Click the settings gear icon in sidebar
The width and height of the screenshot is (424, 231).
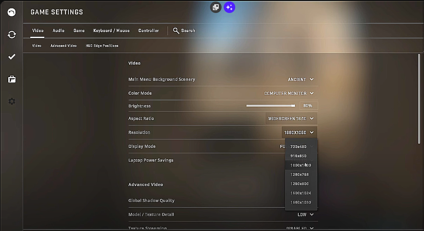point(12,101)
